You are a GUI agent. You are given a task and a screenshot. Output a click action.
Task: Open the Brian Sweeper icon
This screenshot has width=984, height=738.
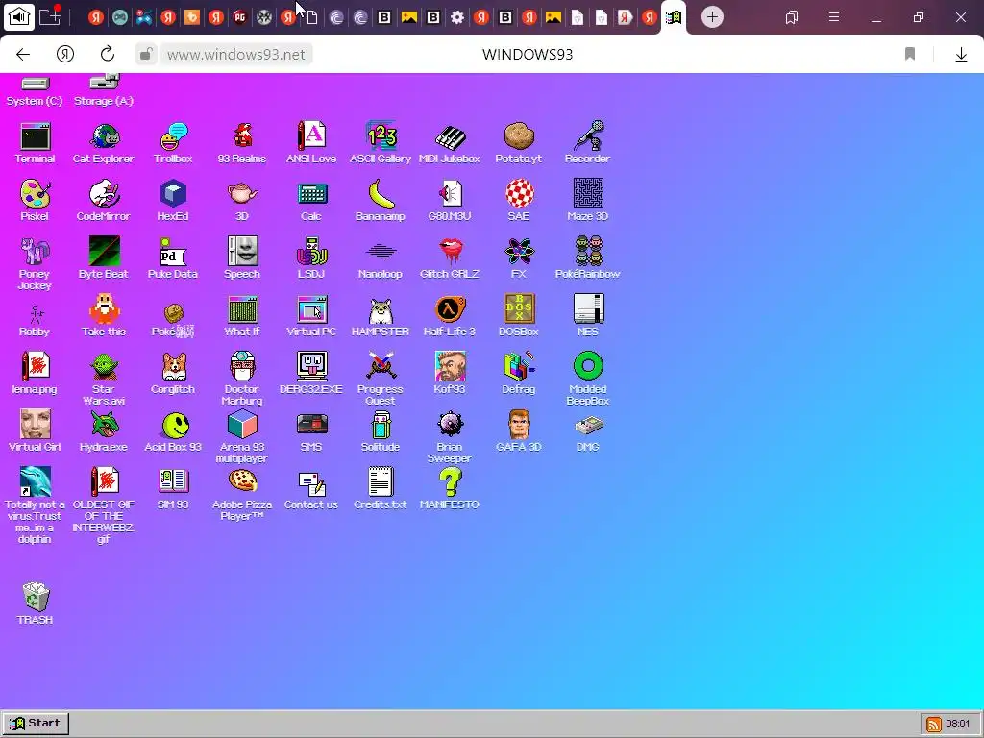(x=450, y=437)
